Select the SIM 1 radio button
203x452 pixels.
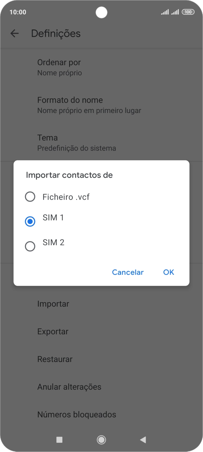point(30,222)
